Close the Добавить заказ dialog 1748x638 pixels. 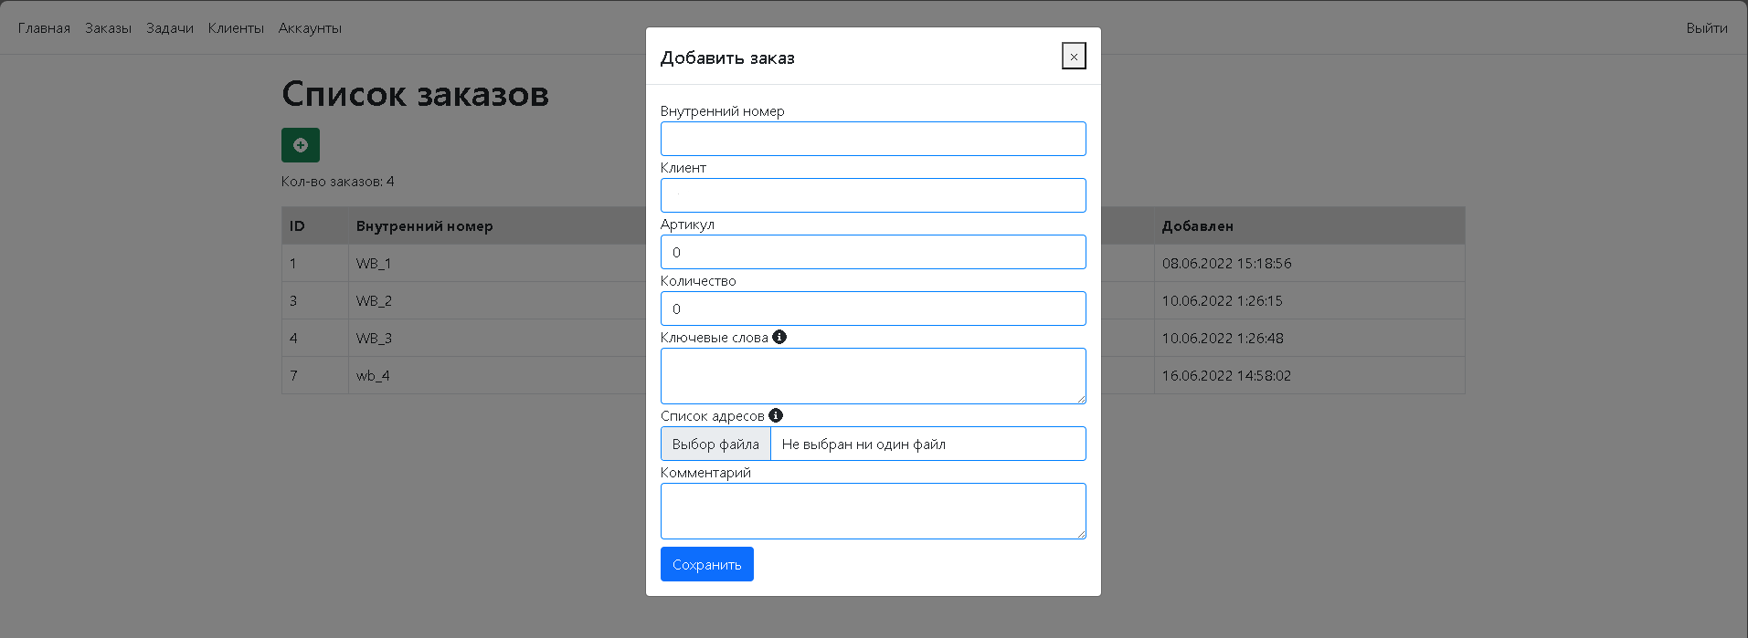point(1074,57)
